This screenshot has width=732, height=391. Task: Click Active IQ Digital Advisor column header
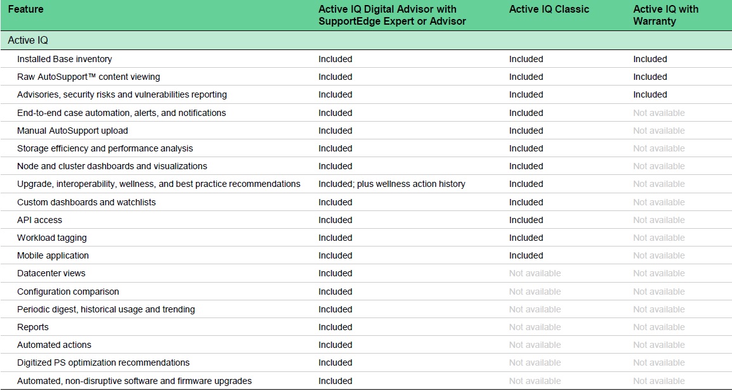click(391, 15)
